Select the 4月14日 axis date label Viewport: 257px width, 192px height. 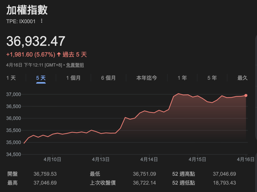point(149,159)
